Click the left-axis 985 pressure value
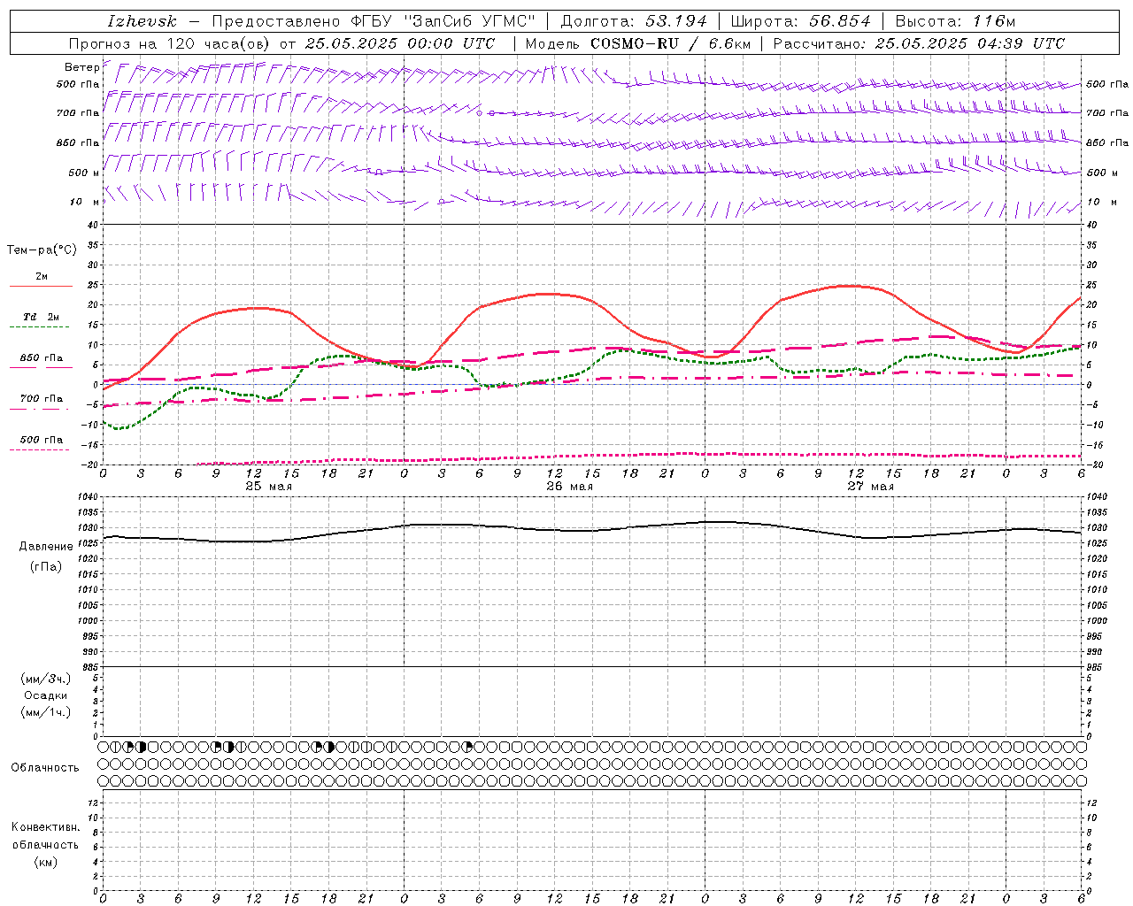This screenshot has width=1133, height=906. click(x=91, y=667)
